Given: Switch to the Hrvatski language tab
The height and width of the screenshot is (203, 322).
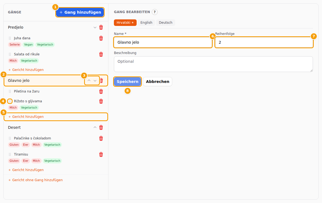Looking at the screenshot, I should [125, 22].
